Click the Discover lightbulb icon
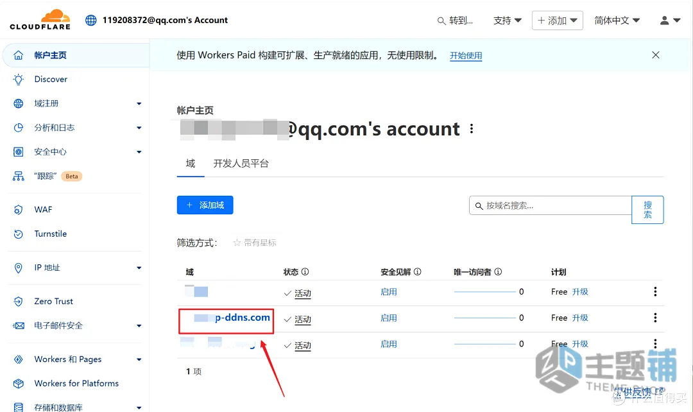The image size is (693, 412). coord(18,79)
